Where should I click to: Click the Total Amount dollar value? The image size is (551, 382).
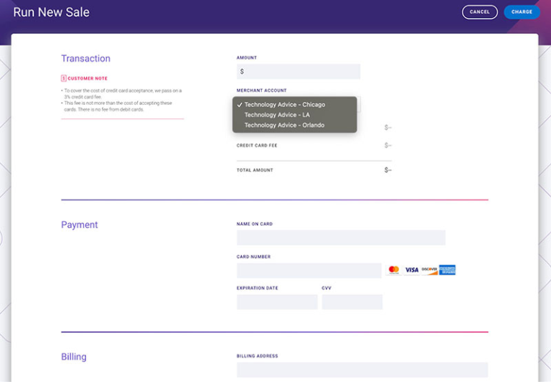click(387, 170)
